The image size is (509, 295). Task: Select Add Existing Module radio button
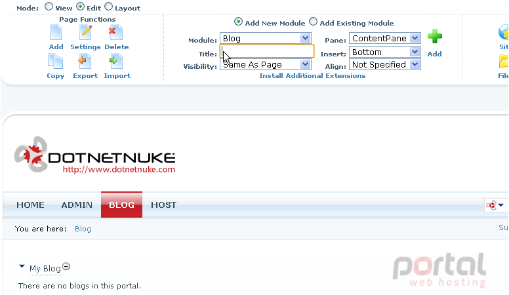click(313, 22)
